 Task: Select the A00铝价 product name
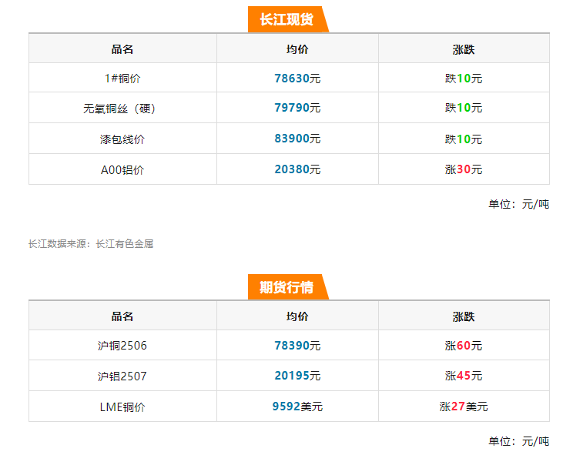122,169
